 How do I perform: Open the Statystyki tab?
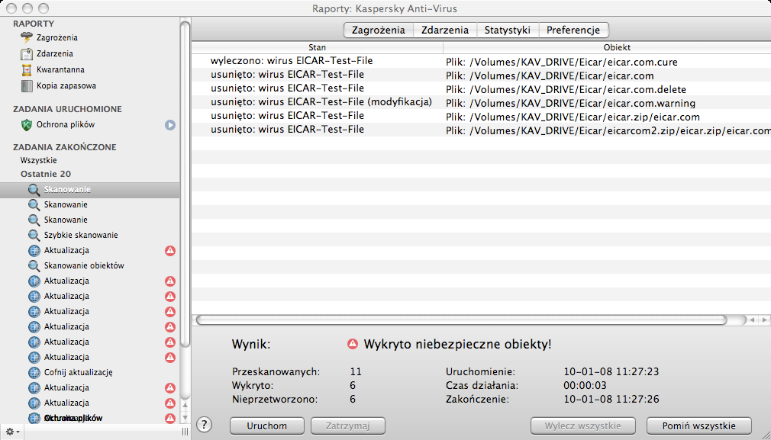508,30
